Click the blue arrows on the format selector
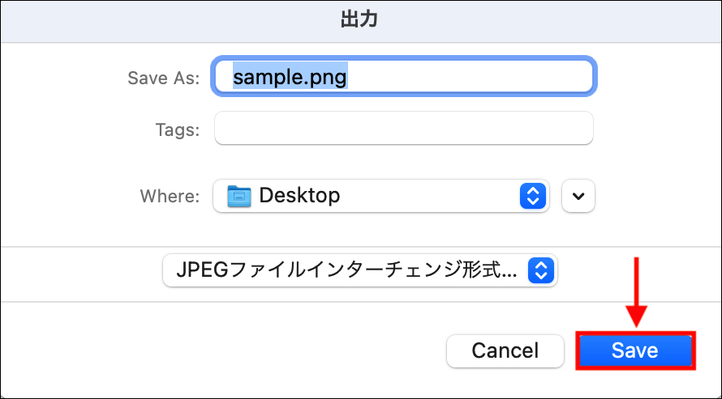The width and height of the screenshot is (722, 399). [541, 270]
